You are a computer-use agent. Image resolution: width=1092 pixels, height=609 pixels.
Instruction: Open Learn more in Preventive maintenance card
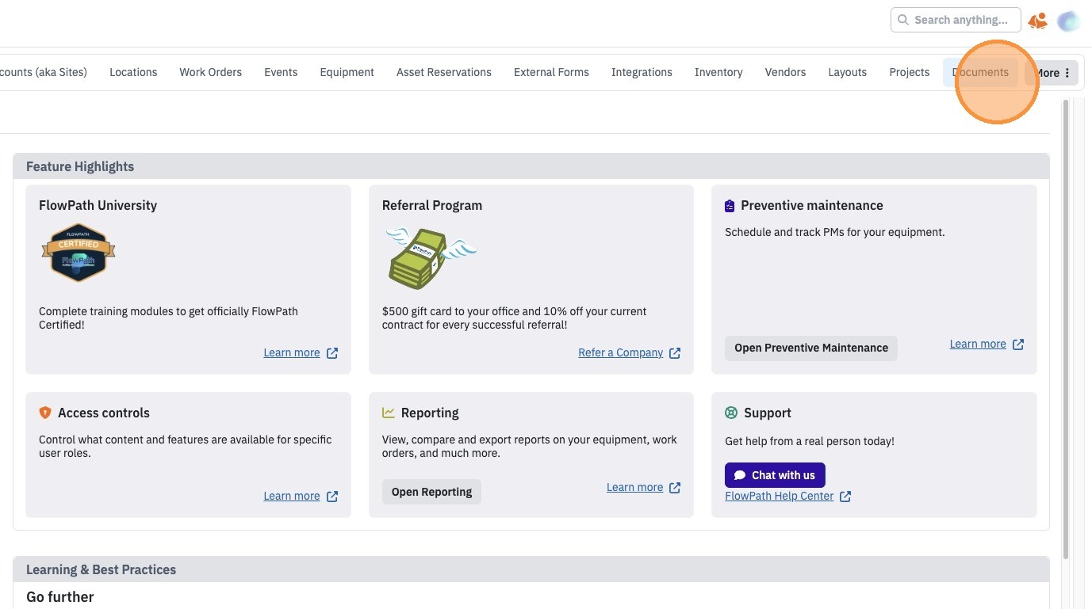(x=978, y=344)
